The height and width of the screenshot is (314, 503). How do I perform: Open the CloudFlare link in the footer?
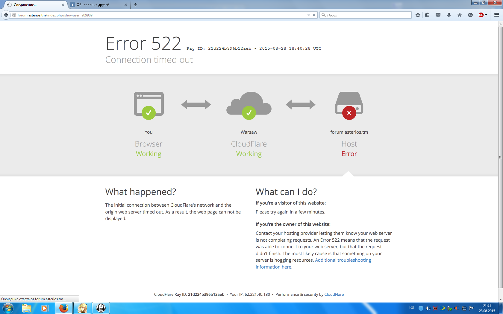[x=334, y=295]
